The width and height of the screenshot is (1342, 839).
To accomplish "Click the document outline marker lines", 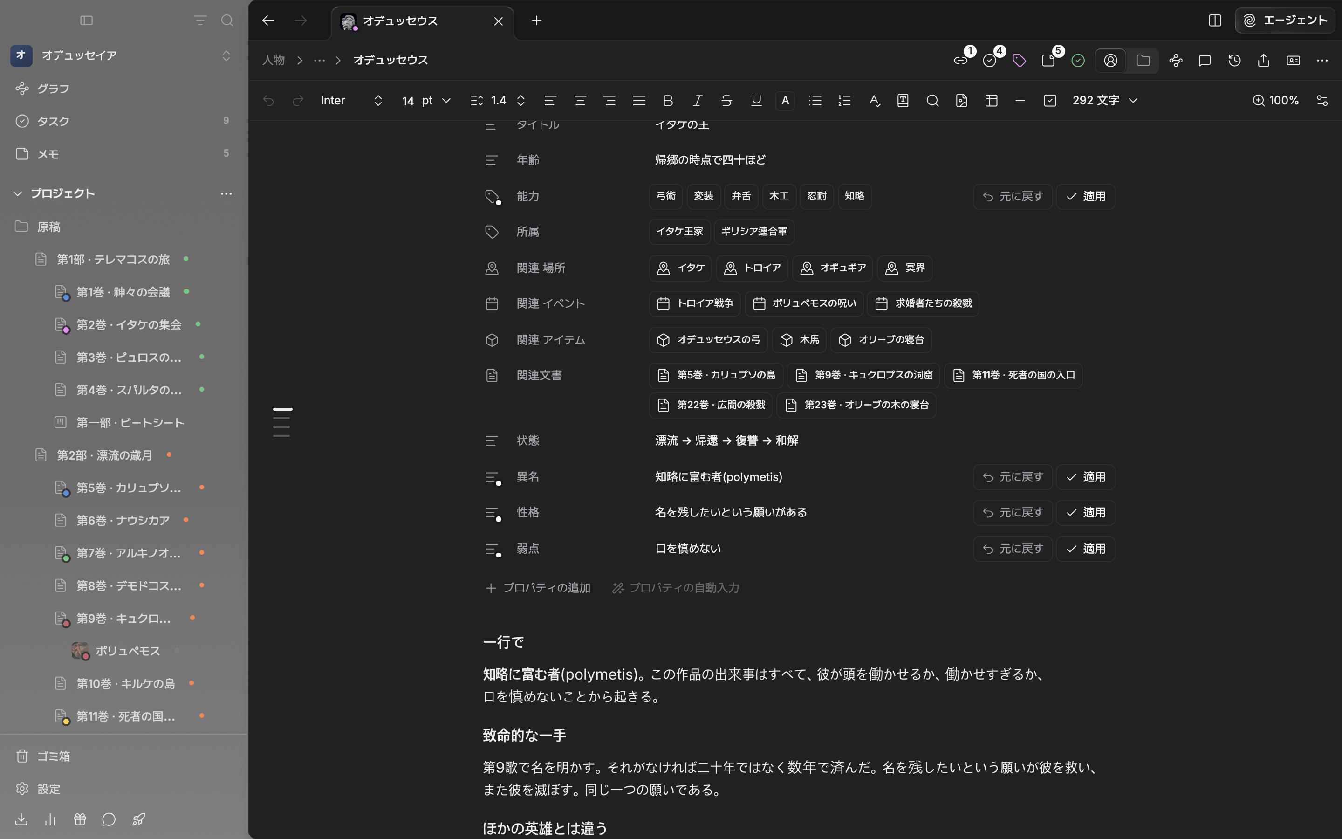I will coord(282,423).
